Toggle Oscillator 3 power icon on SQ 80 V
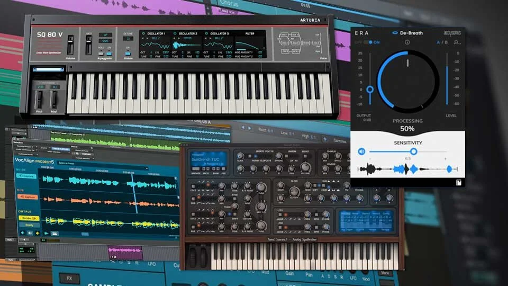Screen dimensions: 508x286 point(206,33)
